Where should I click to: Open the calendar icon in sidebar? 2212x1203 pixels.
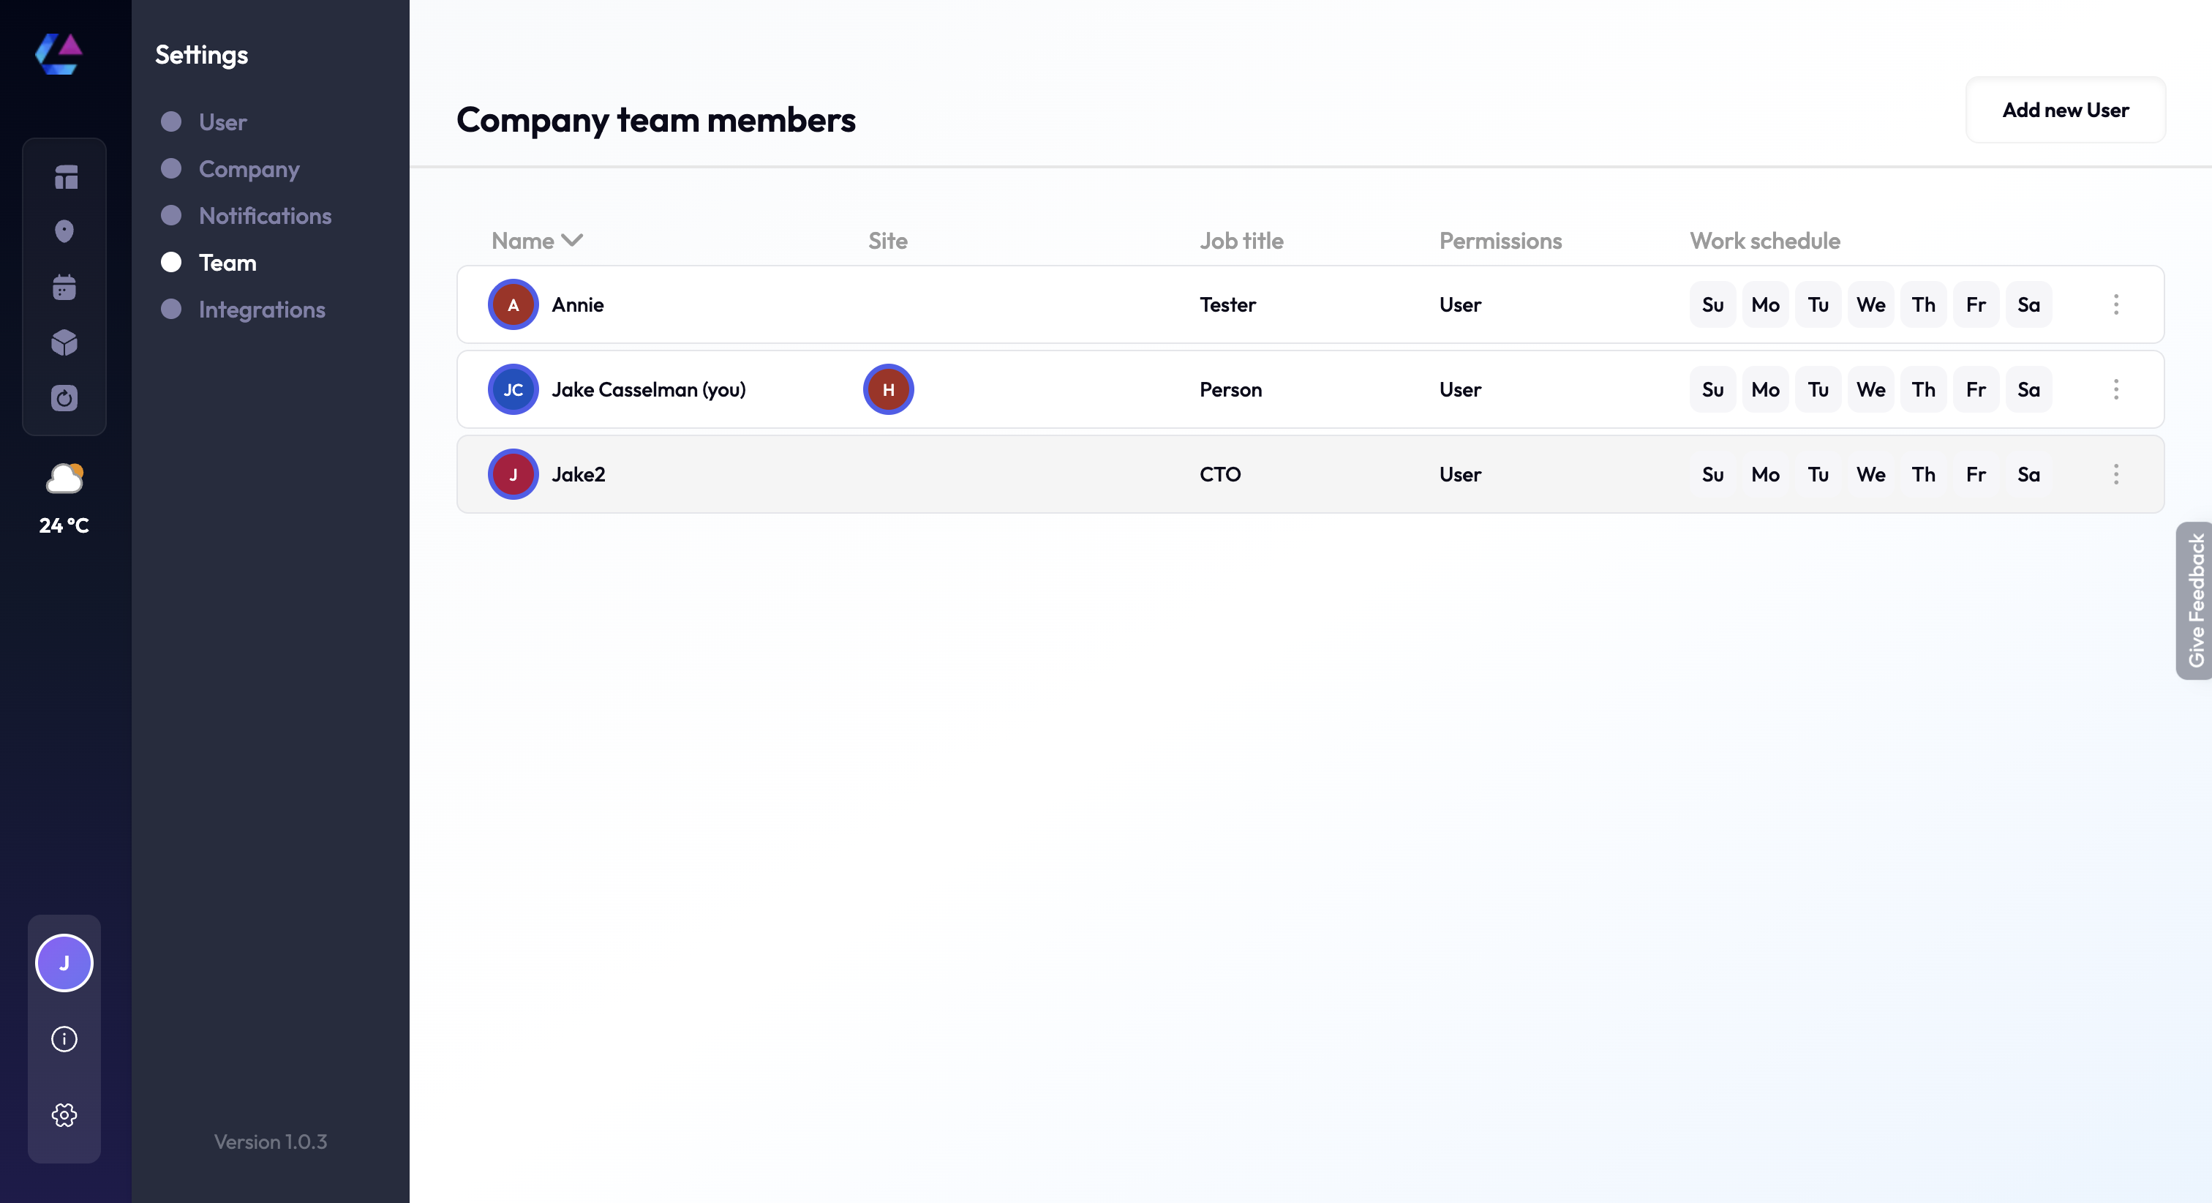click(x=64, y=287)
